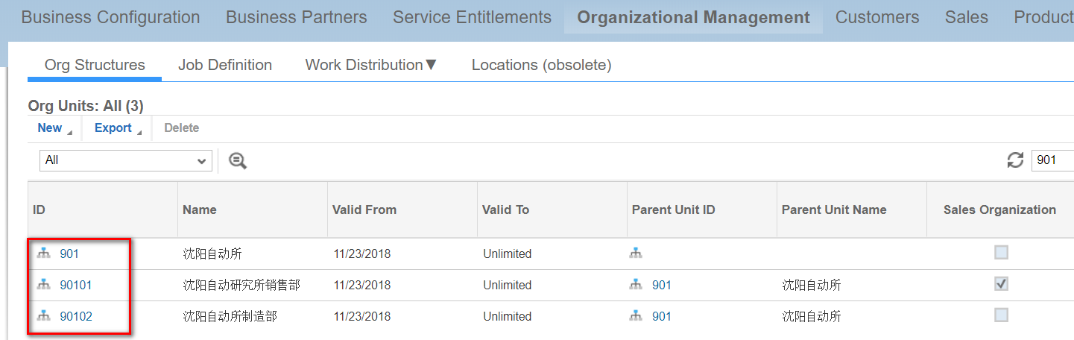Open the Business Partners menu
The image size is (1074, 340).
point(297,17)
